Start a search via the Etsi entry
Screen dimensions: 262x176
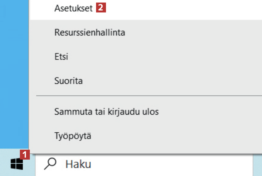click(61, 57)
